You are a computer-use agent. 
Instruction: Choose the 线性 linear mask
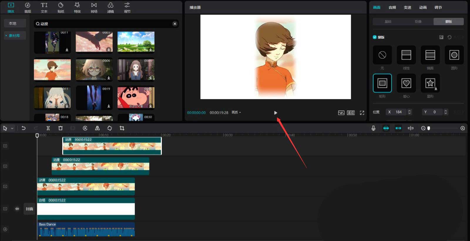pyautogui.click(x=406, y=55)
